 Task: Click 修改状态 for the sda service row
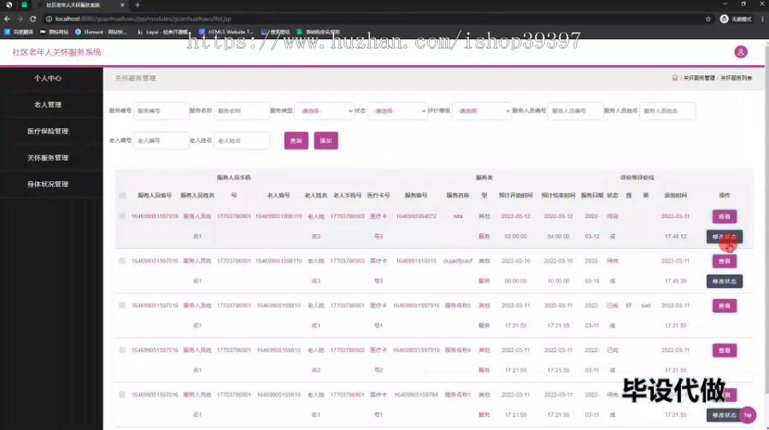(x=725, y=237)
